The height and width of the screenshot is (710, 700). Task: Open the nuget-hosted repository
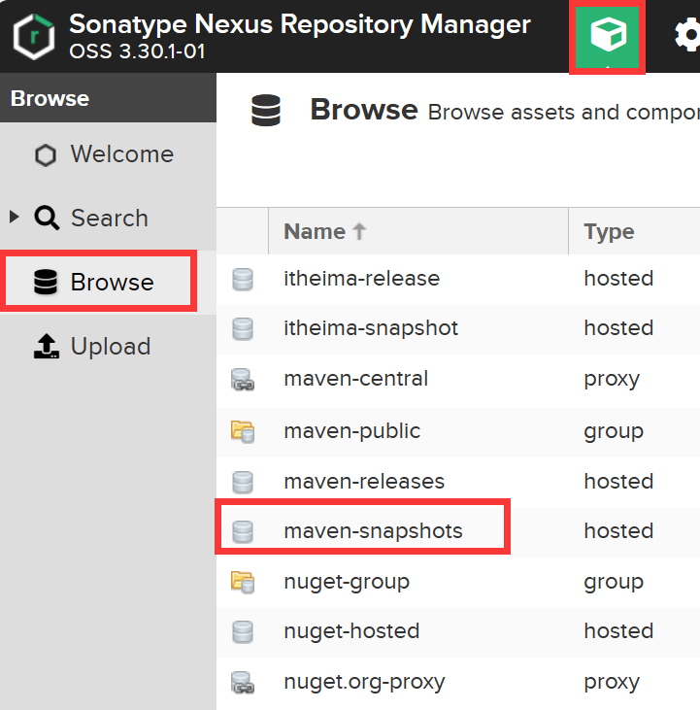[x=351, y=631]
